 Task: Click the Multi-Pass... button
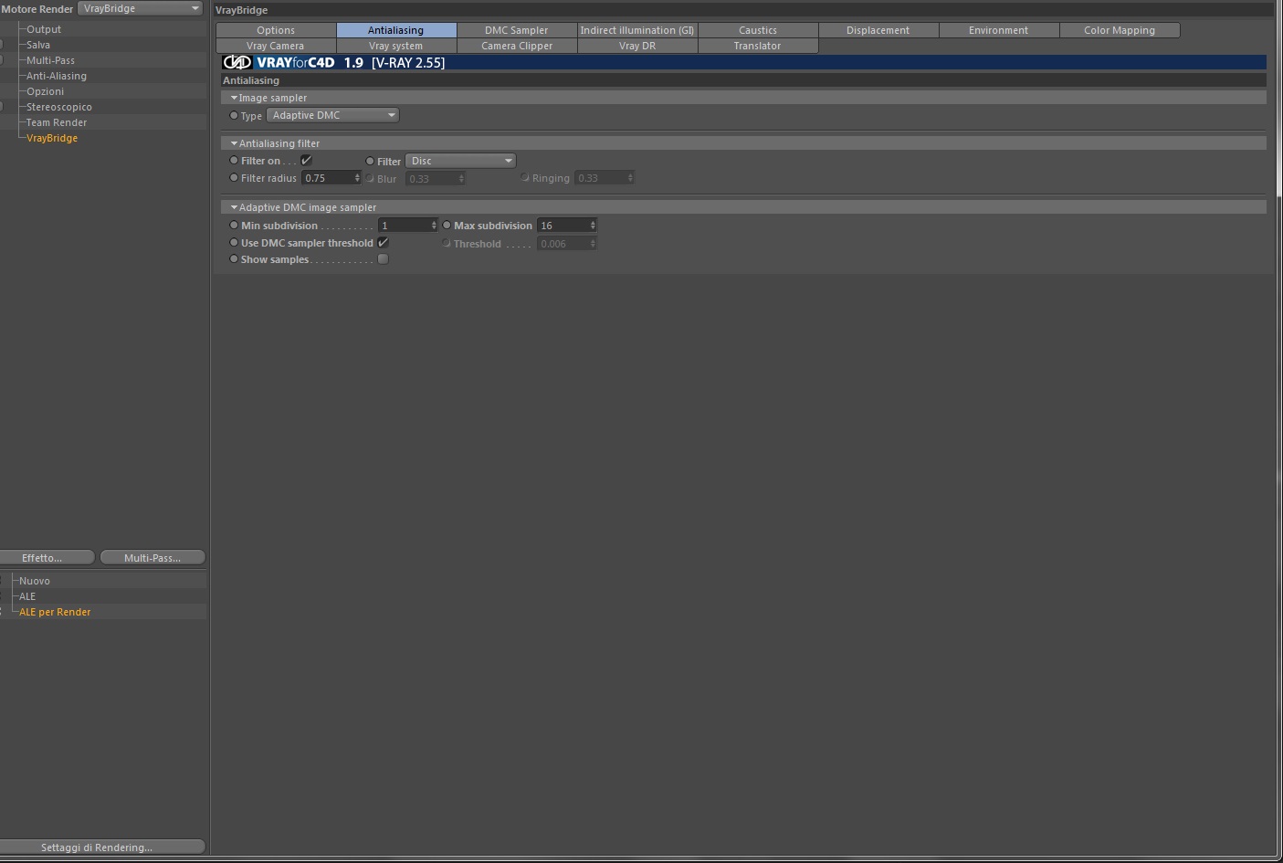pos(152,558)
